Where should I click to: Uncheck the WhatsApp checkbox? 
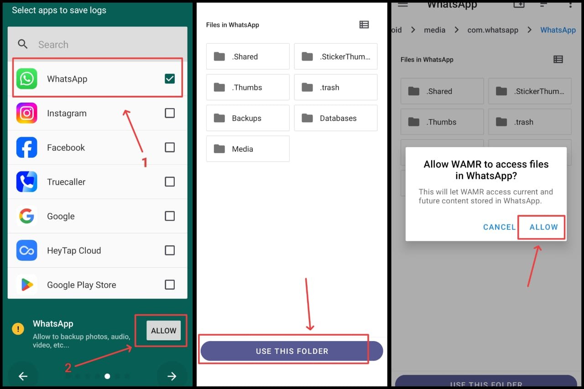(x=170, y=79)
